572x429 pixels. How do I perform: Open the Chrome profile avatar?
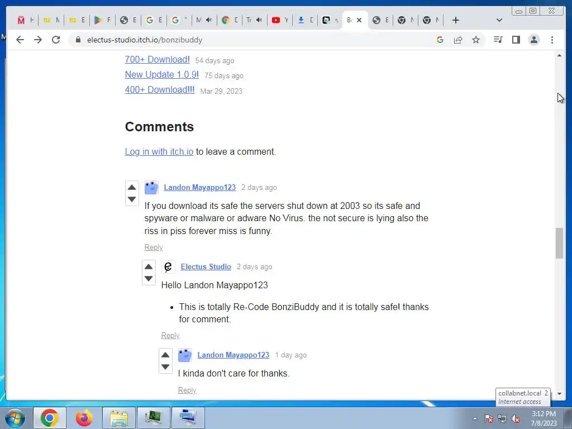pyautogui.click(x=533, y=40)
